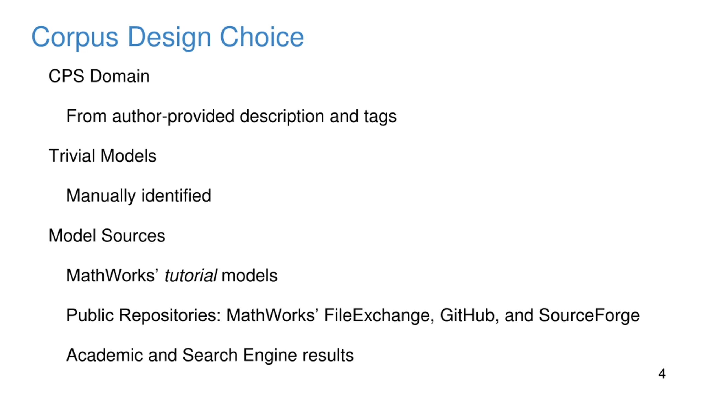Screen dimensions: 703x395
Task: Click slide number 4
Action: [662, 374]
